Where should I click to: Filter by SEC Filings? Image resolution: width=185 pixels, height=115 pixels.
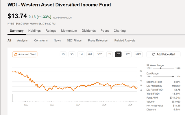point(74,41)
